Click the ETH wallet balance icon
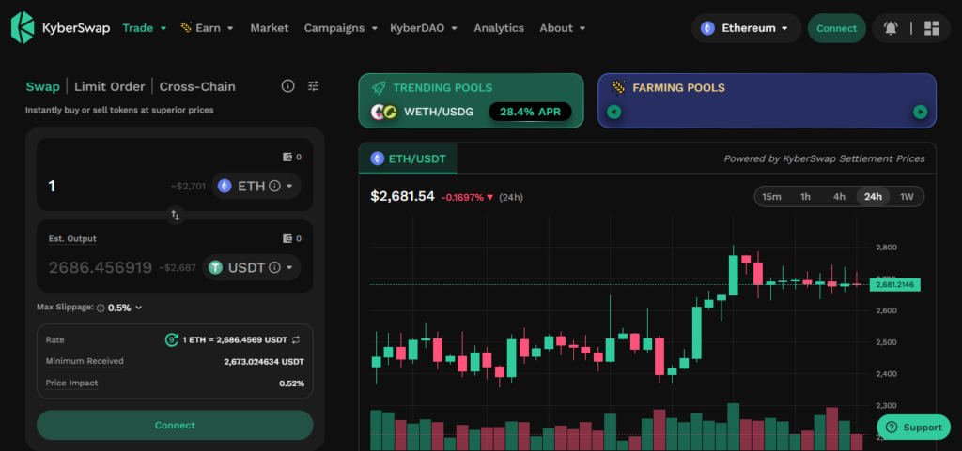 click(x=287, y=157)
